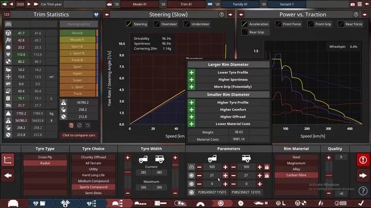
Task: Open the interior steering wheel tab icon
Action: coord(281,203)
